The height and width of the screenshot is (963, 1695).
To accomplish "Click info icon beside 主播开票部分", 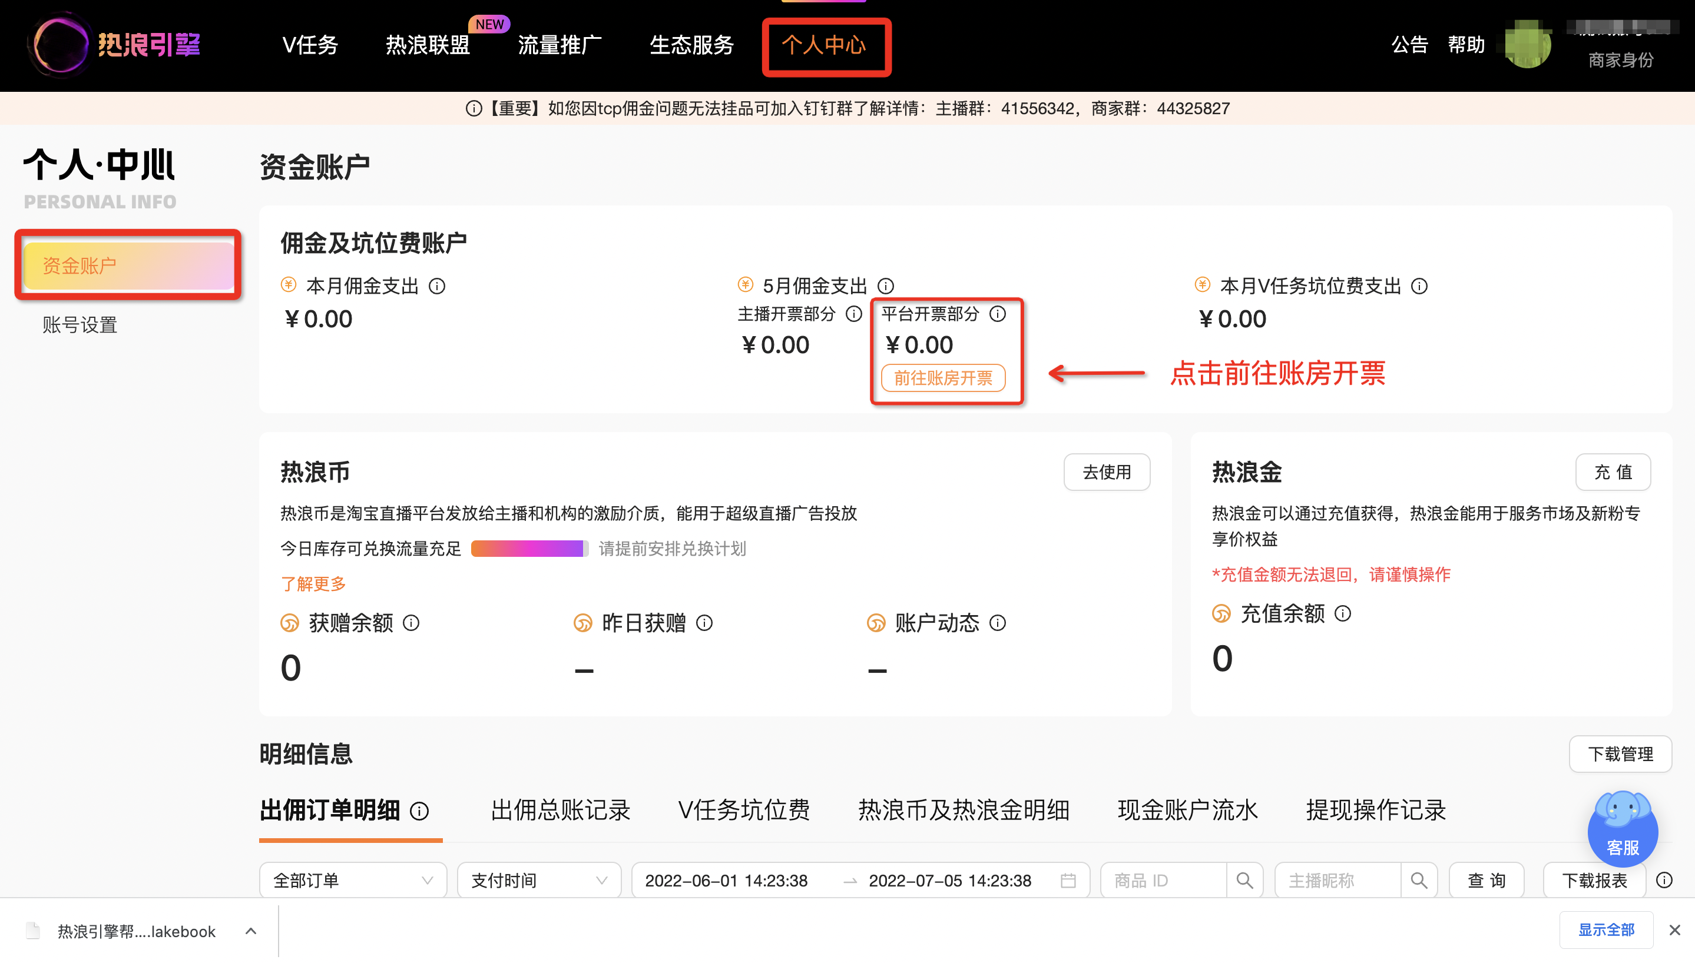I will click(x=853, y=314).
